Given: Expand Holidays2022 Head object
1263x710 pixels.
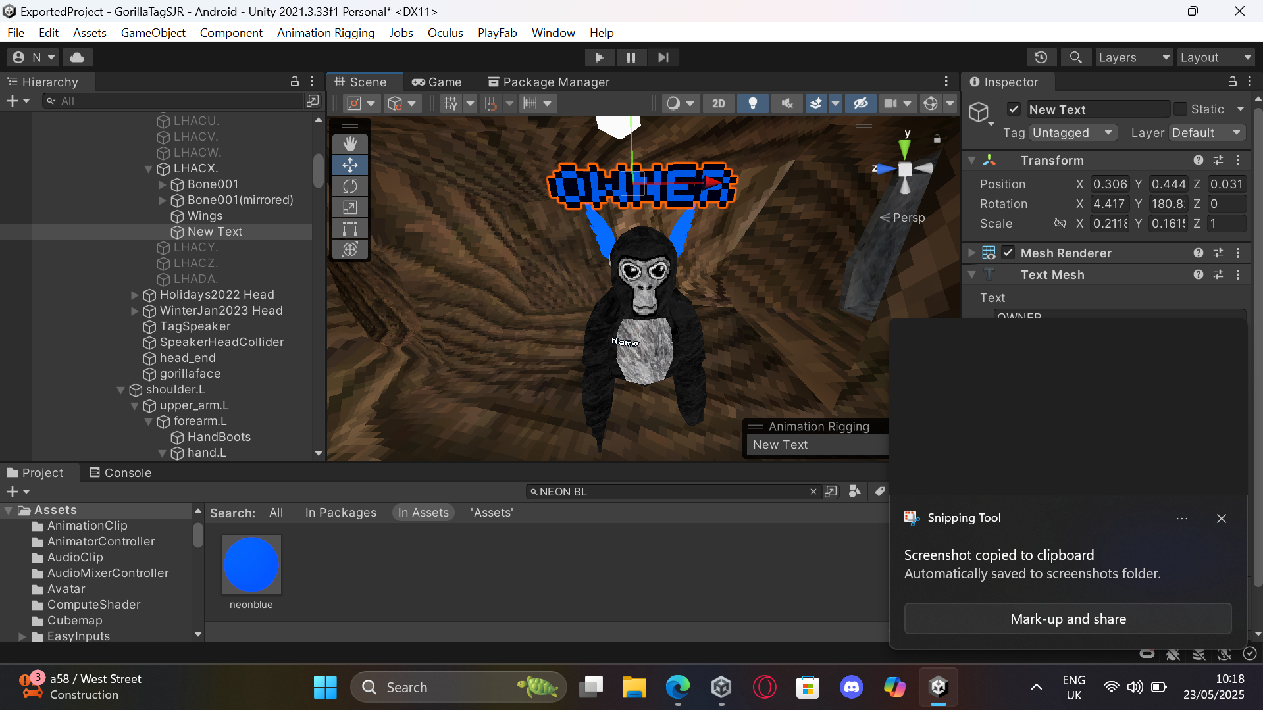Looking at the screenshot, I should pyautogui.click(x=135, y=295).
